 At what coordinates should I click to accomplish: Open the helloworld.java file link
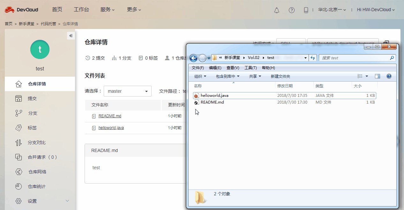(111, 127)
